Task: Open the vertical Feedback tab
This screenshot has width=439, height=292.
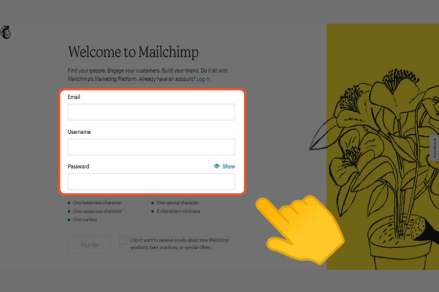Action: (434, 148)
